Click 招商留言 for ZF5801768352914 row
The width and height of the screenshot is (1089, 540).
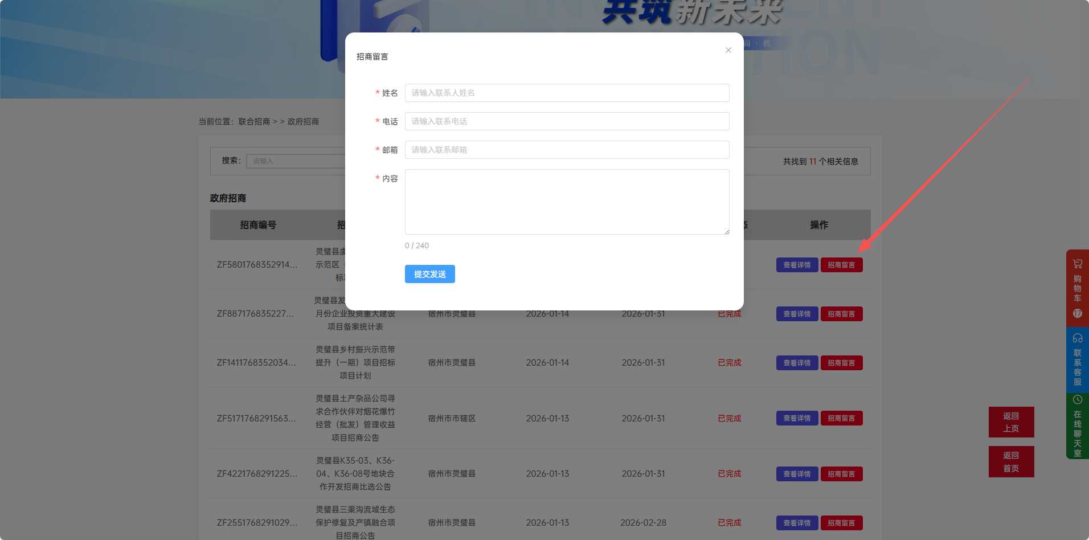click(x=841, y=265)
